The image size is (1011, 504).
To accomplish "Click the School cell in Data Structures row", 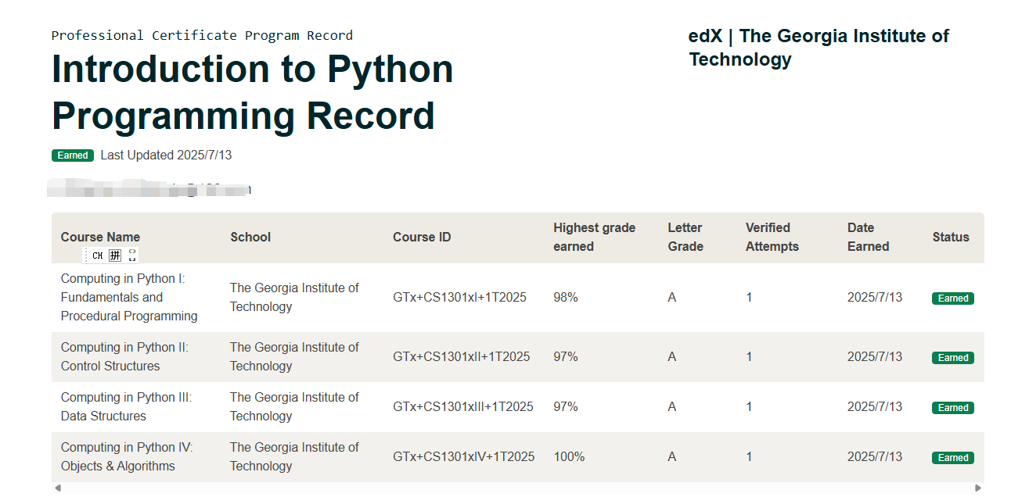I will click(x=294, y=406).
